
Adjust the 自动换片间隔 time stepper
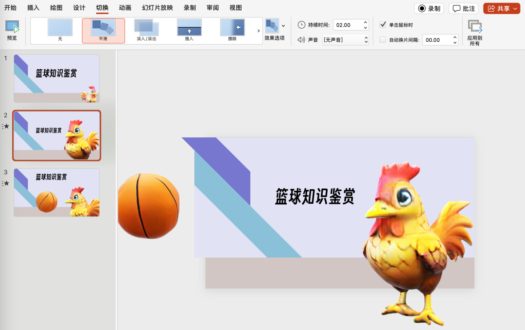click(455, 40)
